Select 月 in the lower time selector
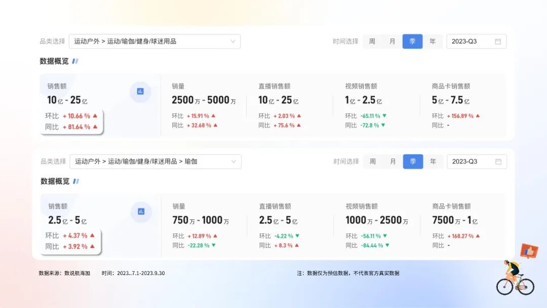547x308 pixels. pos(393,162)
